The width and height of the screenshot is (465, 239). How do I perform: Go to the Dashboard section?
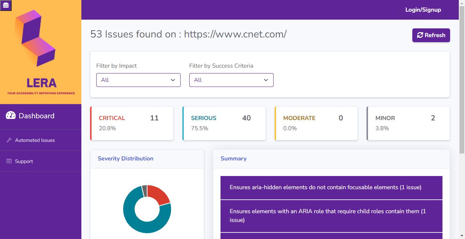[x=36, y=116]
